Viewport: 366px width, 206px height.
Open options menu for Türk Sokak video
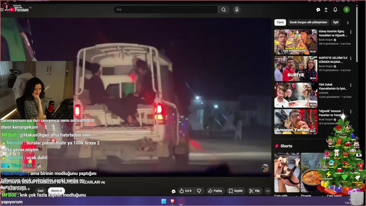click(x=351, y=85)
